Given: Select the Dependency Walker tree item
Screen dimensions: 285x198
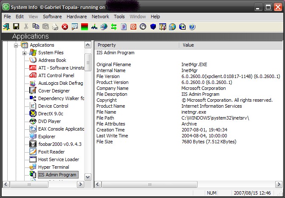Looking at the screenshot, I should coord(61,98).
